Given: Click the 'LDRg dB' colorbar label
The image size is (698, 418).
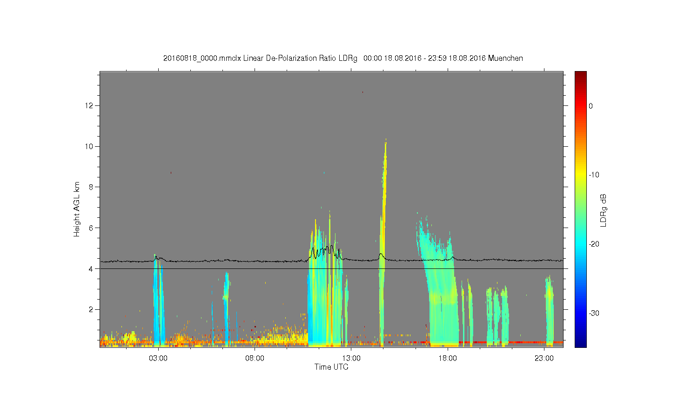Looking at the screenshot, I should click(x=604, y=210).
